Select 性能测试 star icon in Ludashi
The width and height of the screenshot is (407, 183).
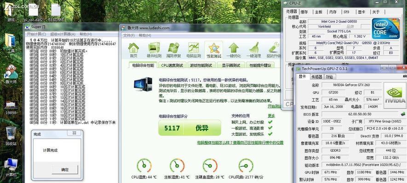point(214,50)
